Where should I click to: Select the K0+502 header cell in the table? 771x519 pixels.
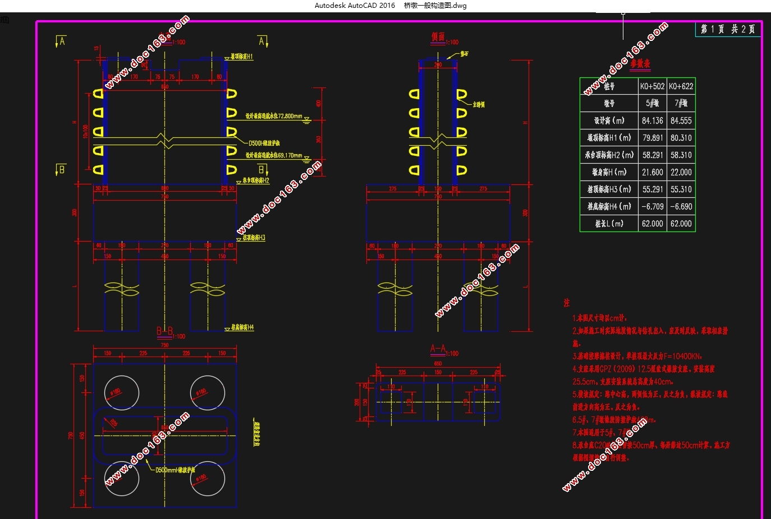pyautogui.click(x=652, y=86)
